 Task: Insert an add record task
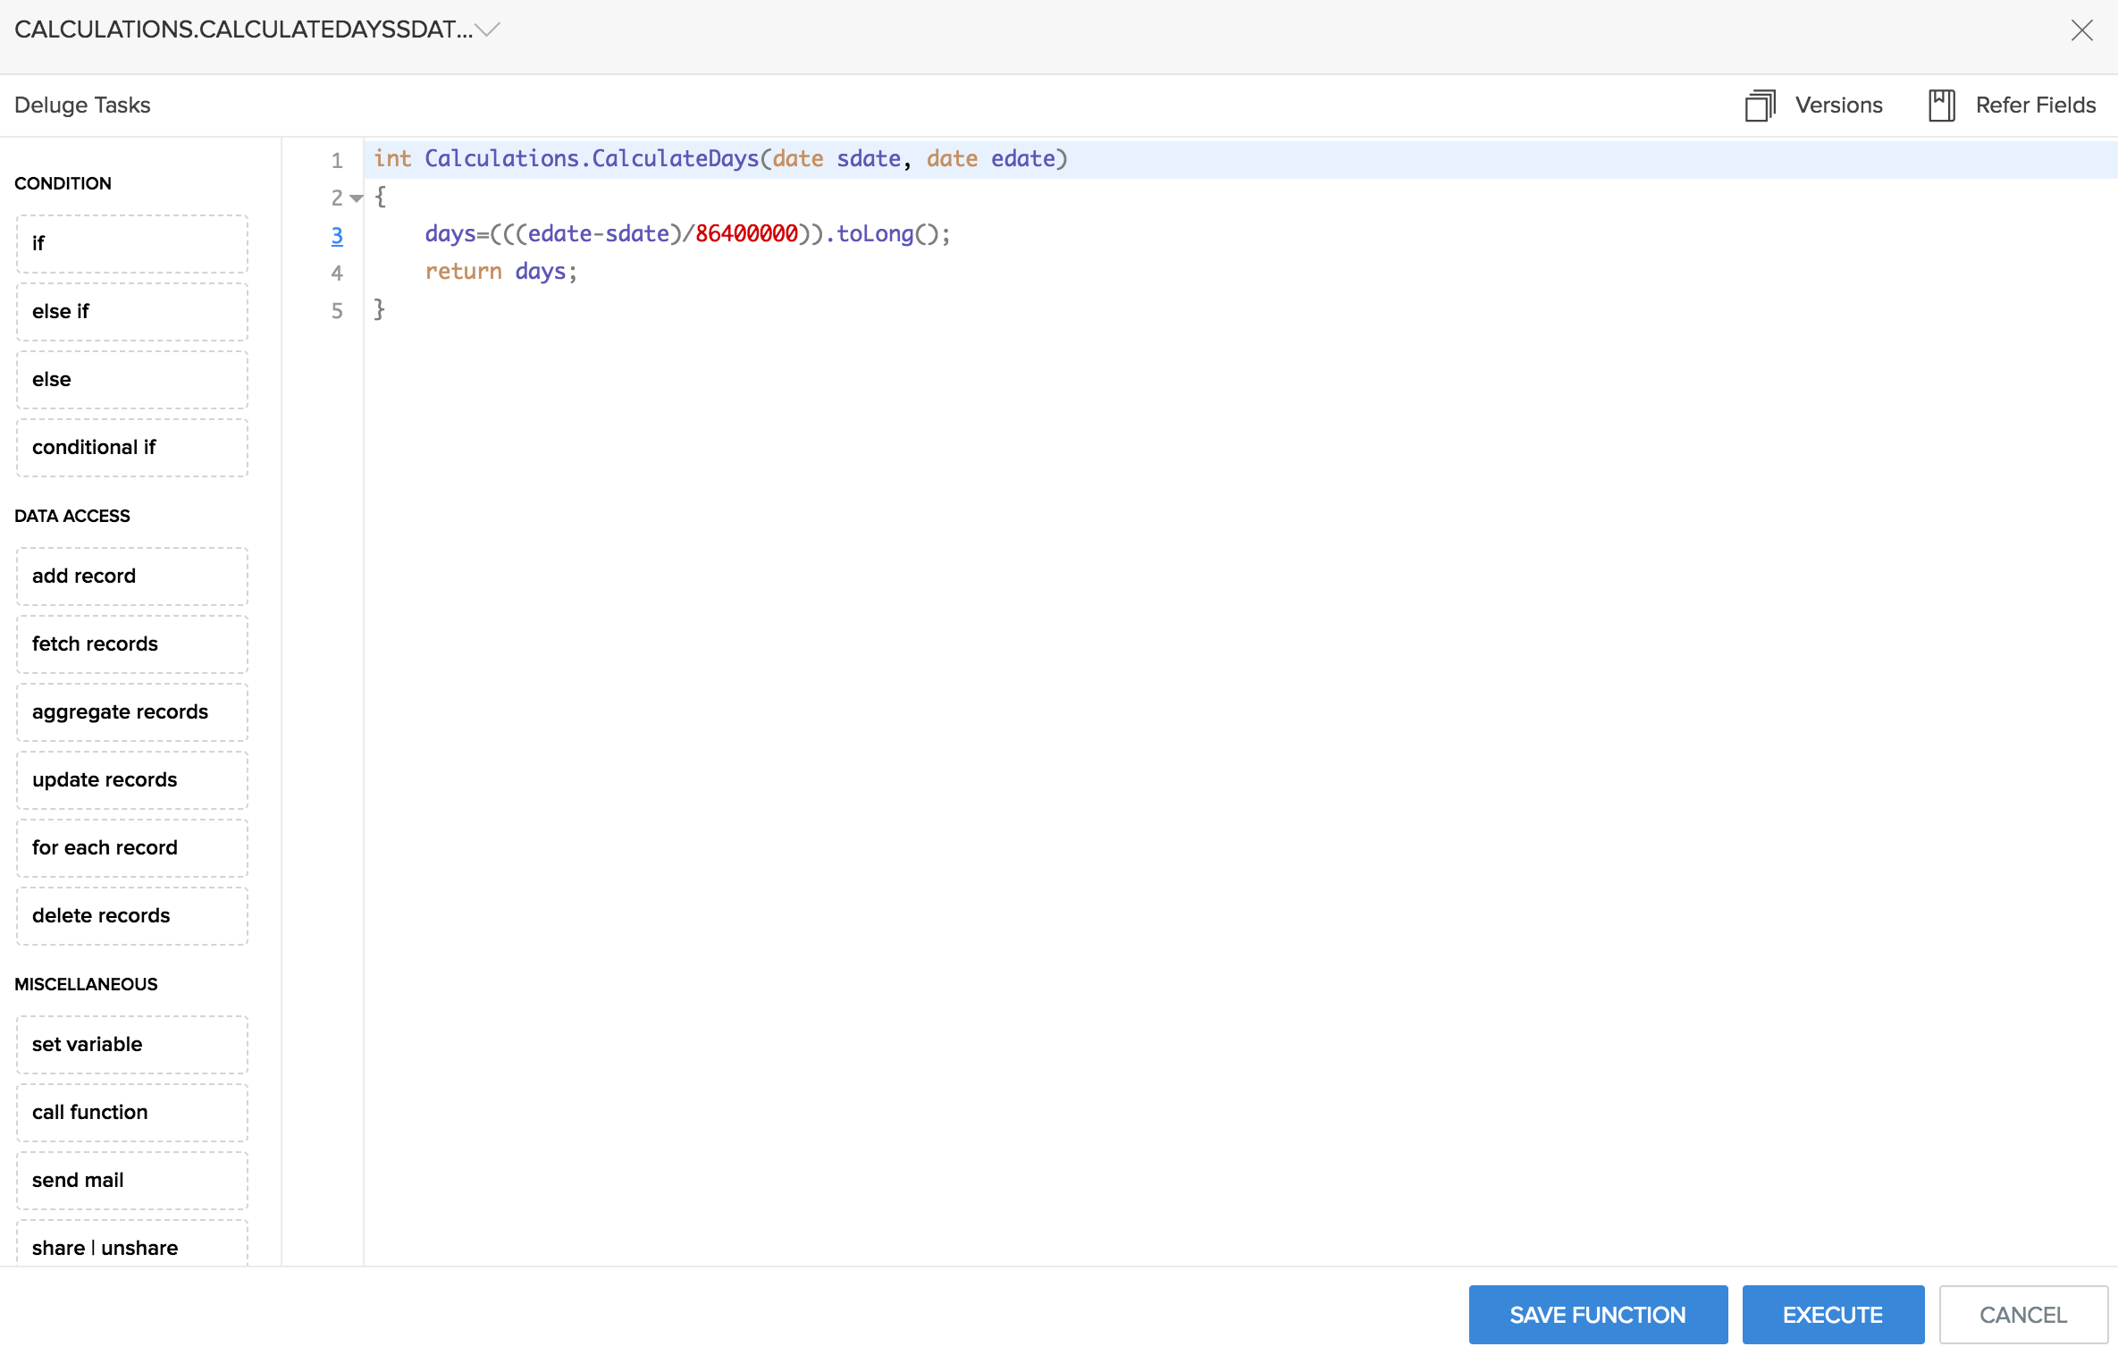coord(130,575)
